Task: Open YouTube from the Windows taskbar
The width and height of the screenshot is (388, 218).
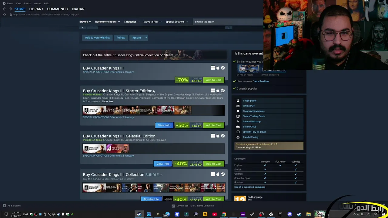Action: pyautogui.click(x=215, y=214)
